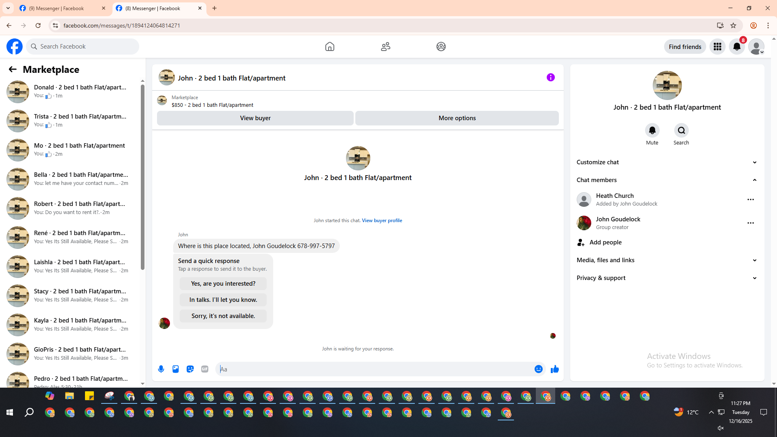Click the Find friends button

pos(685,47)
